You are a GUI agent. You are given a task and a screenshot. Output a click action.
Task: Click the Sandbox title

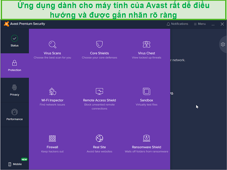147,100
